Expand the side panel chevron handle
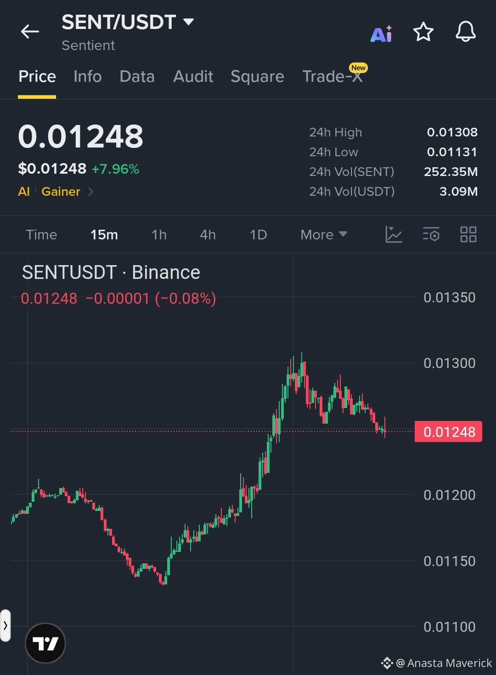Viewport: 496px width, 675px height. pyautogui.click(x=5, y=625)
